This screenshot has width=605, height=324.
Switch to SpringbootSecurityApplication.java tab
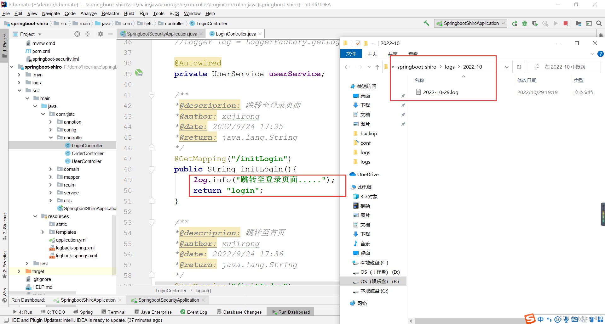162,34
